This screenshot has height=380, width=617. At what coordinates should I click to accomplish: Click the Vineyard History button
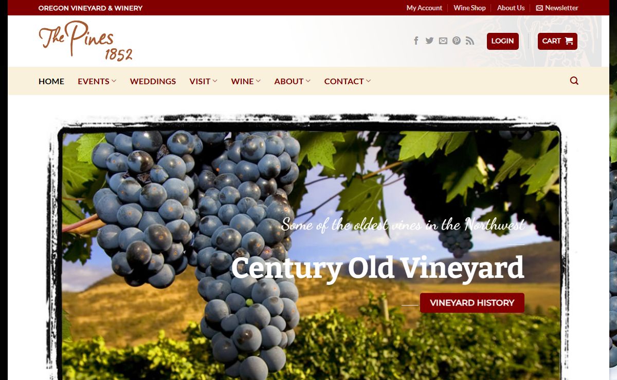(x=472, y=303)
